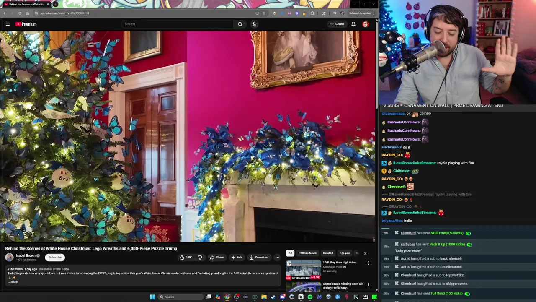Focus the YouTube search field
Viewport: 536px width, 302px height.
point(178,24)
